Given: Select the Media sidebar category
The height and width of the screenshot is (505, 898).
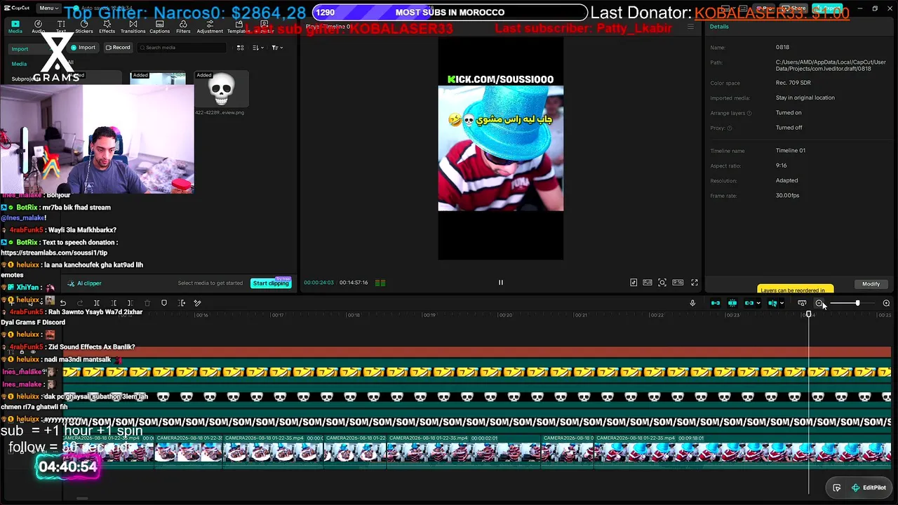Looking at the screenshot, I should tap(19, 64).
